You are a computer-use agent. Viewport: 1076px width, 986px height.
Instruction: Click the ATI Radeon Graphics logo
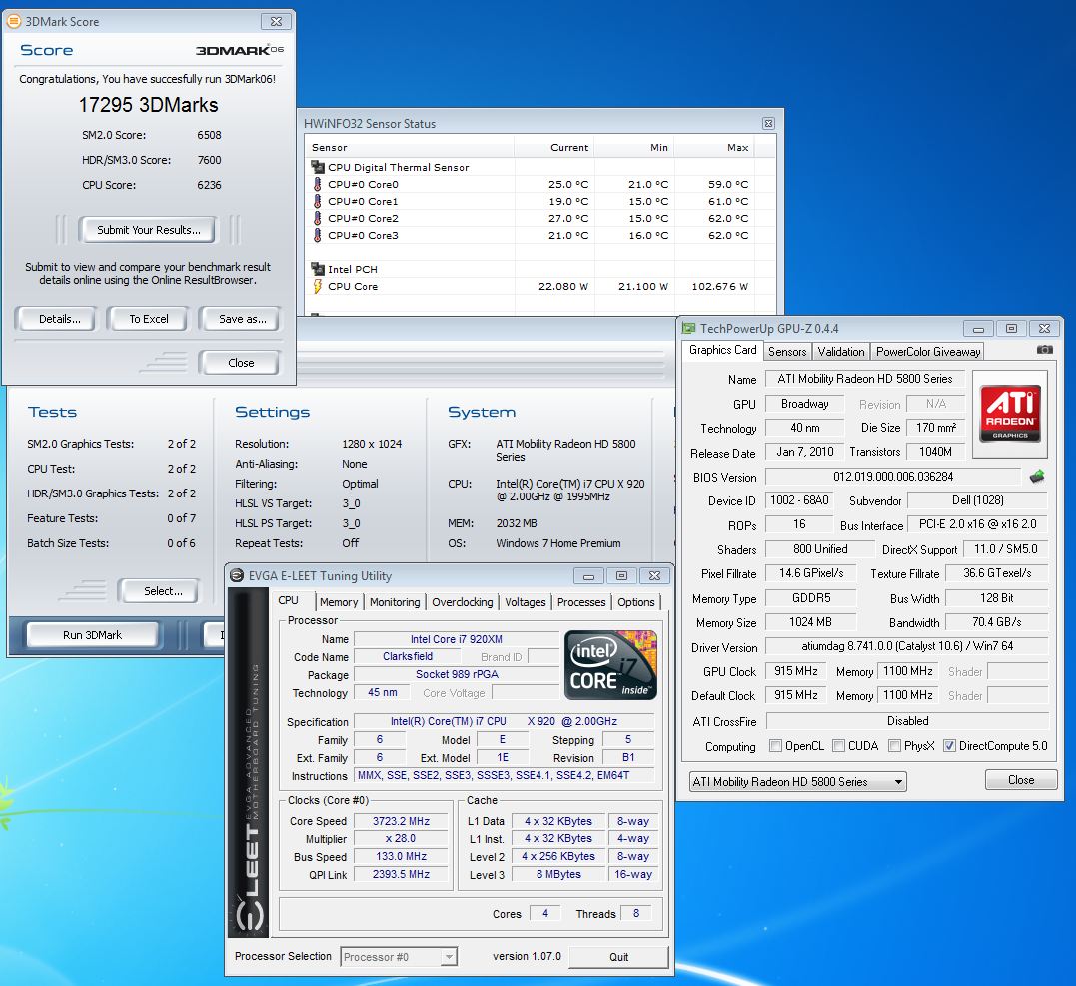pos(1010,414)
